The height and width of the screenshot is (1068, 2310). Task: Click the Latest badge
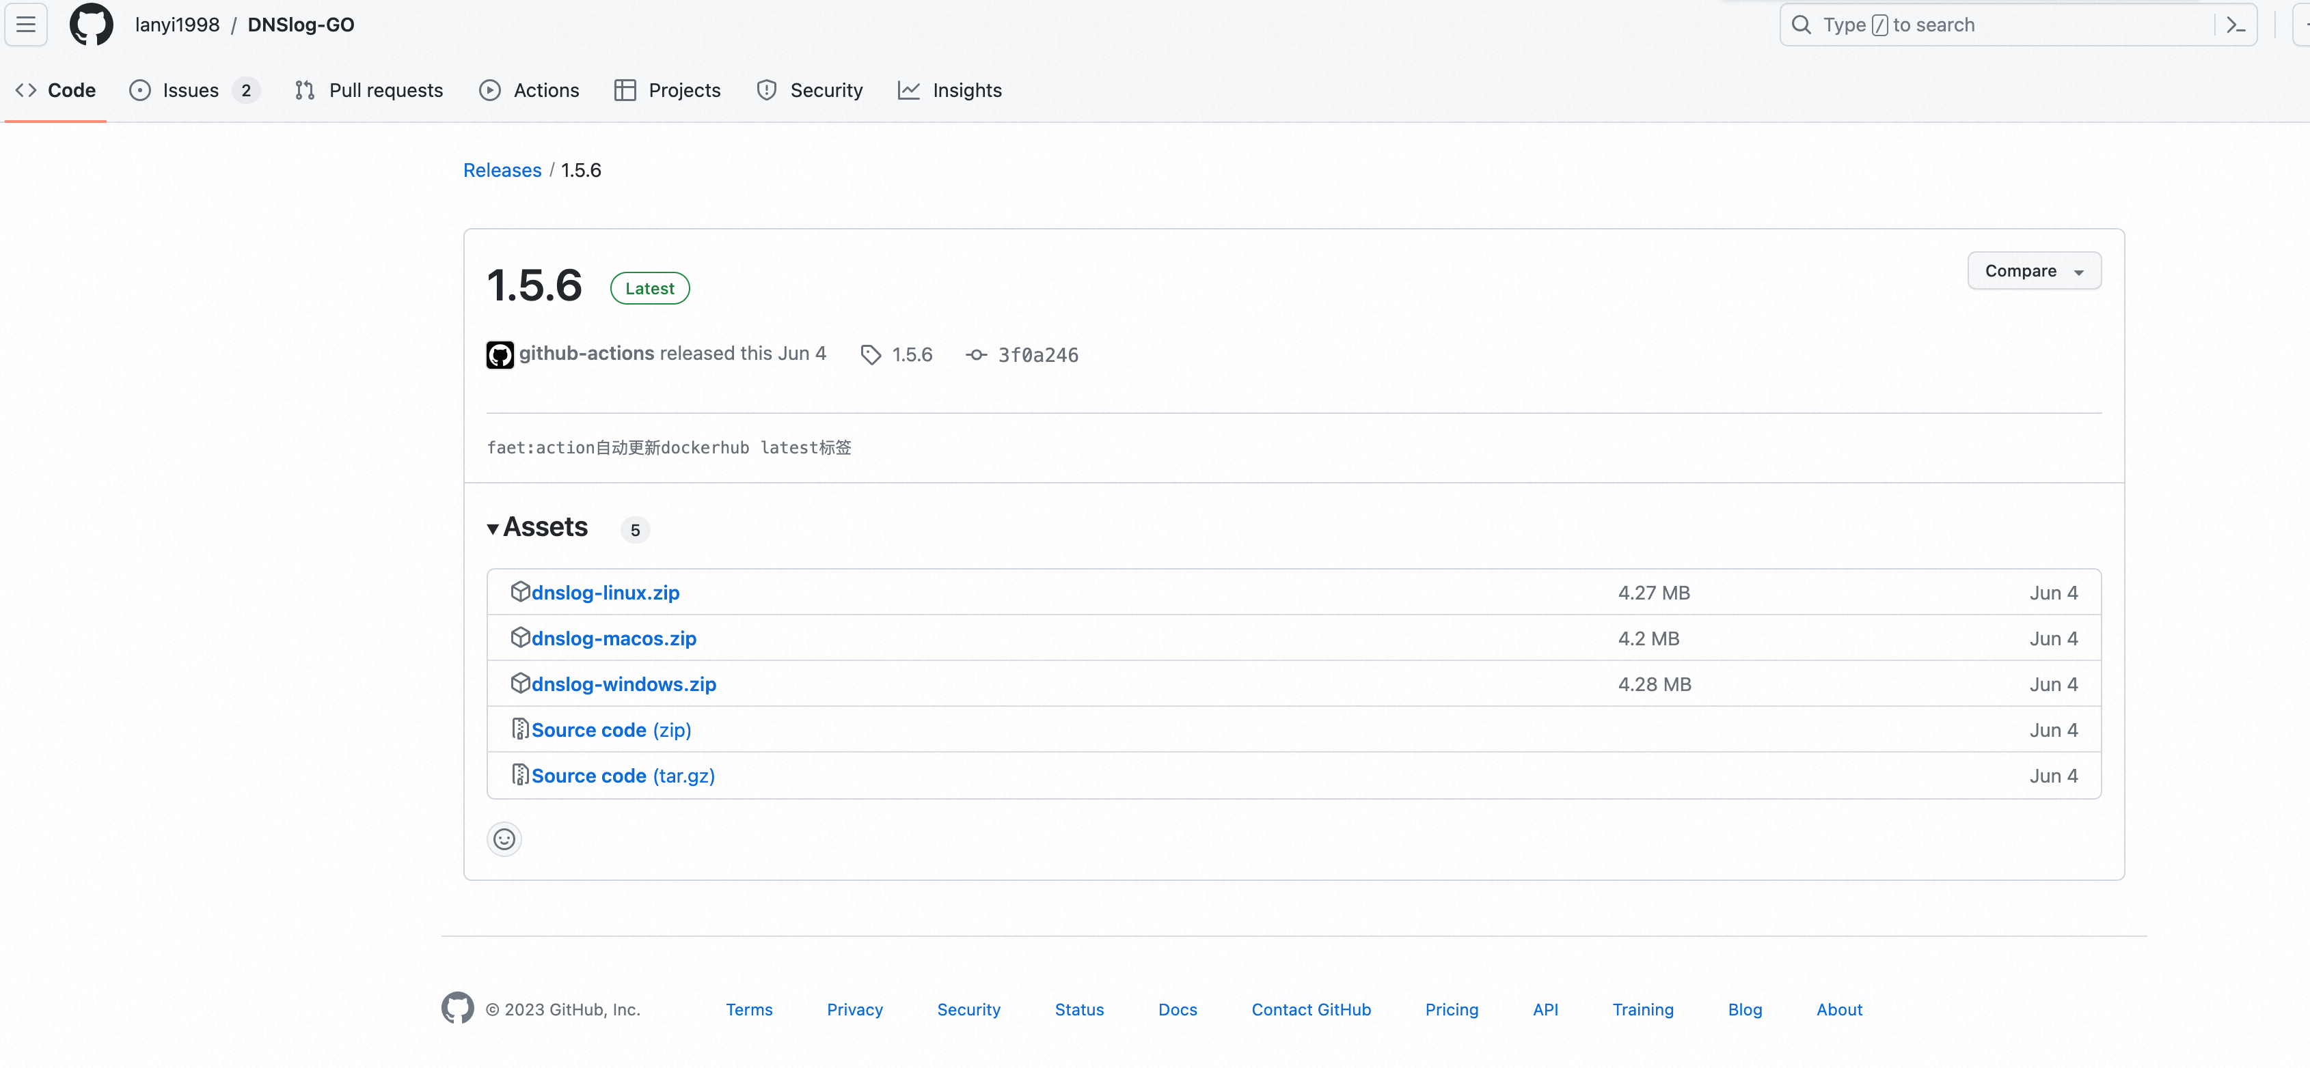(x=649, y=288)
